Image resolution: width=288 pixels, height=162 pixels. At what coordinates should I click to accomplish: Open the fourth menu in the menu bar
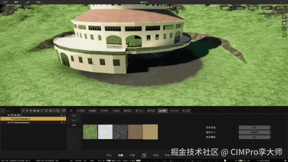[38, 2]
